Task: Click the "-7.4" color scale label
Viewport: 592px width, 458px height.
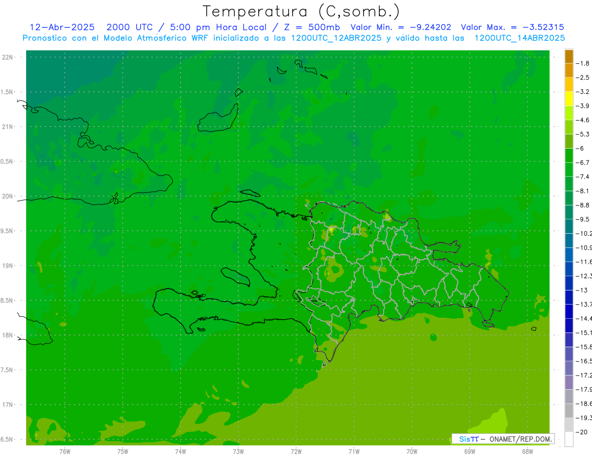Action: [582, 176]
